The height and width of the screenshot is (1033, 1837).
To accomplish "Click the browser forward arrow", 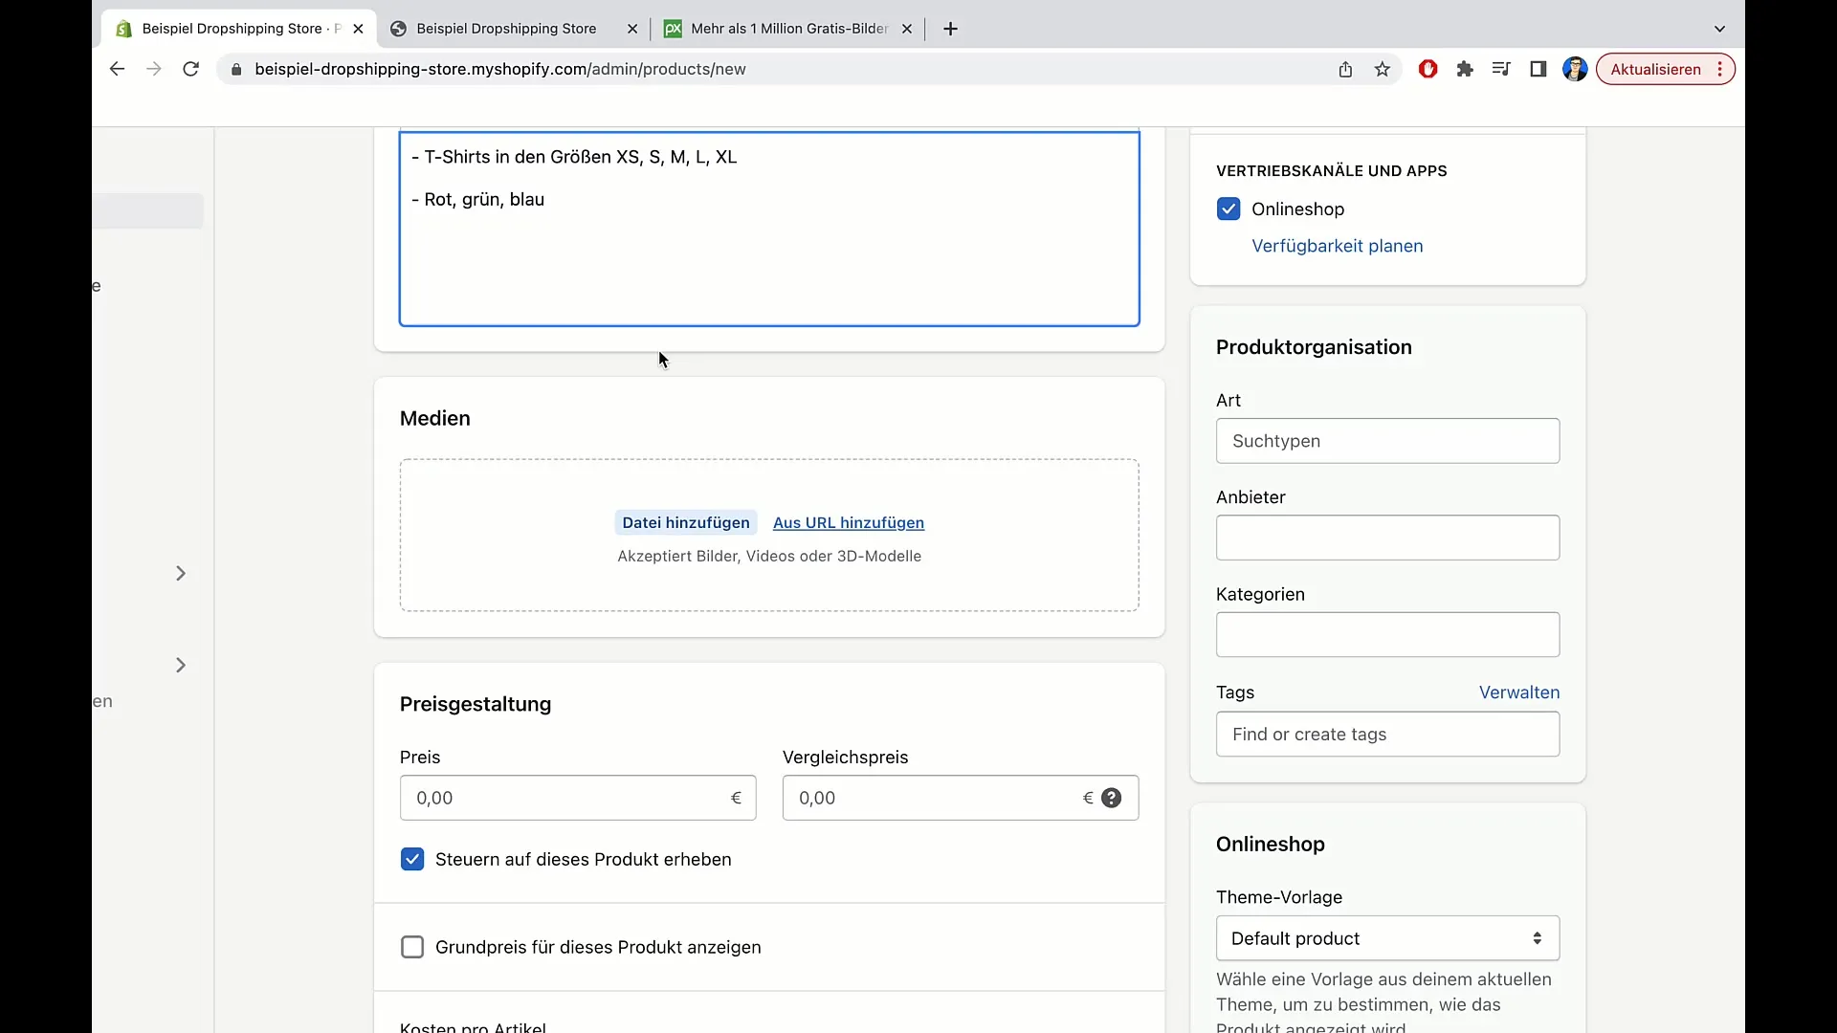I will 153,69.
